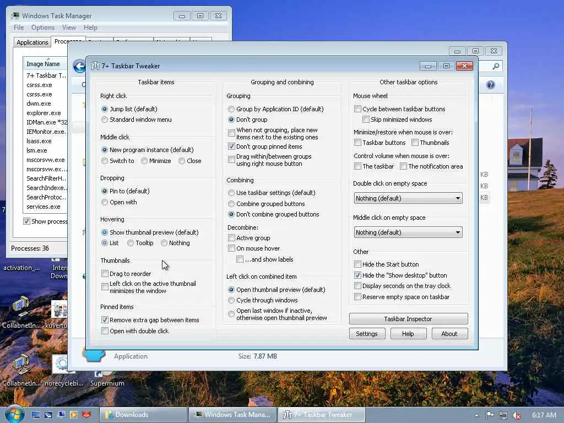The image size is (564, 423).
Task: Check Reserve empty space on taskbar
Action: (357, 297)
